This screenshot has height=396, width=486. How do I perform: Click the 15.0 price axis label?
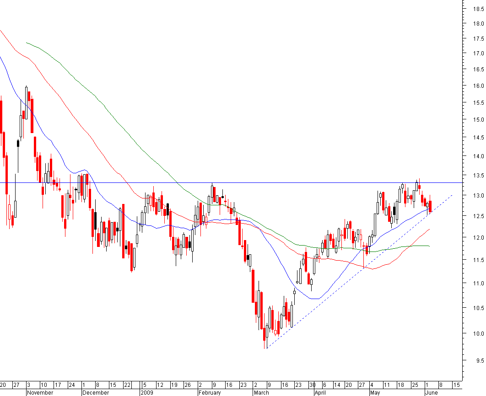(478, 119)
